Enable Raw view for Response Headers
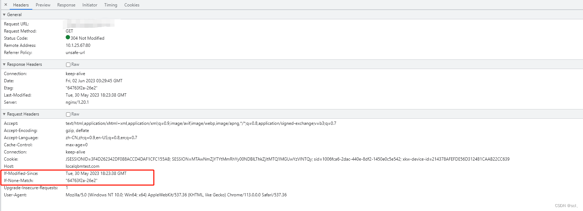Screen dimensions: 583x211 [x=68, y=65]
